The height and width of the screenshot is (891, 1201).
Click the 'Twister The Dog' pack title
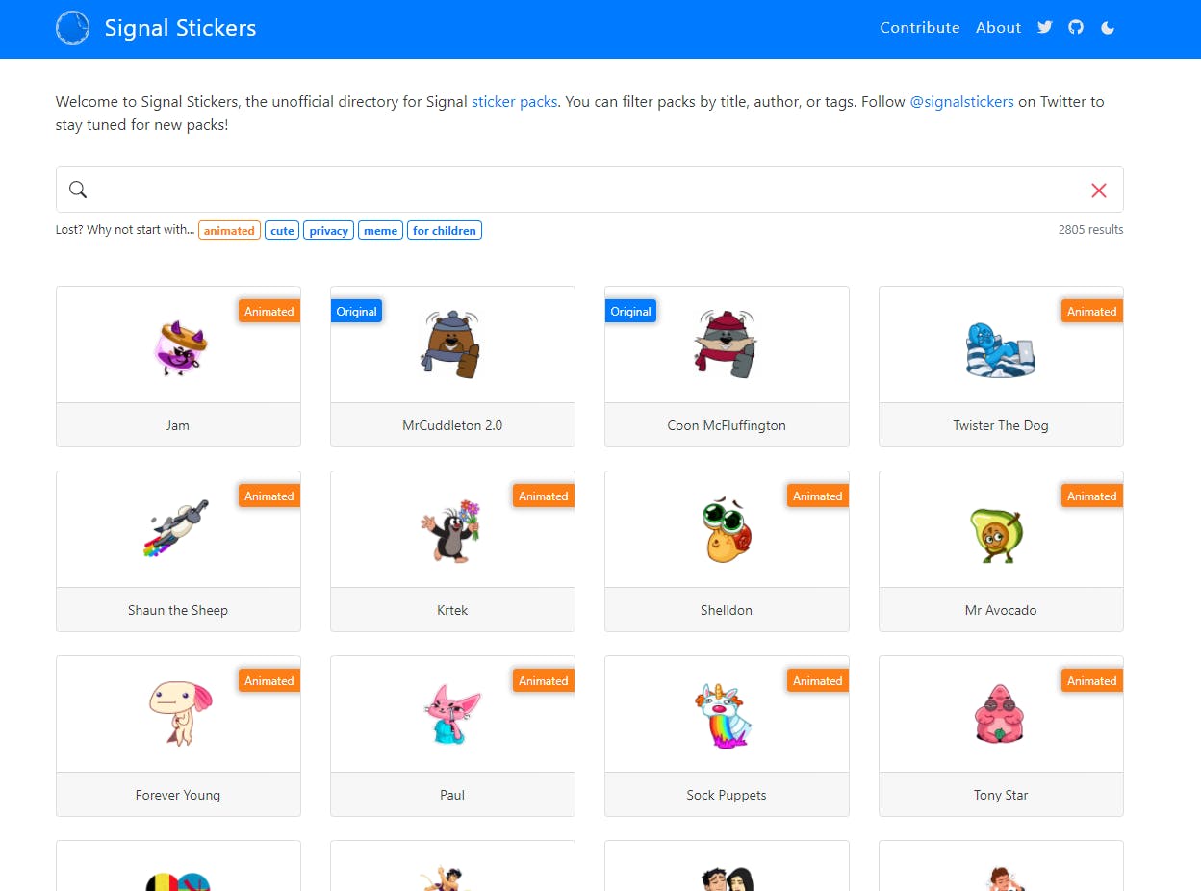tap(1001, 425)
